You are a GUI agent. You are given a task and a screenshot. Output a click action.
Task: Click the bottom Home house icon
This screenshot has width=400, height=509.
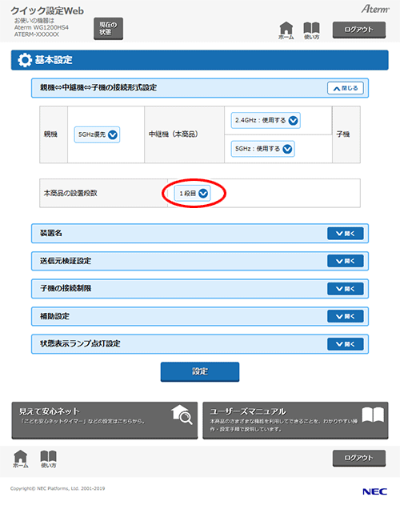pyautogui.click(x=21, y=459)
